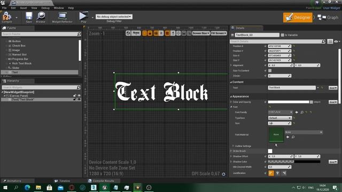Open the Edit menu
The image size is (342, 192).
tap(13, 8)
